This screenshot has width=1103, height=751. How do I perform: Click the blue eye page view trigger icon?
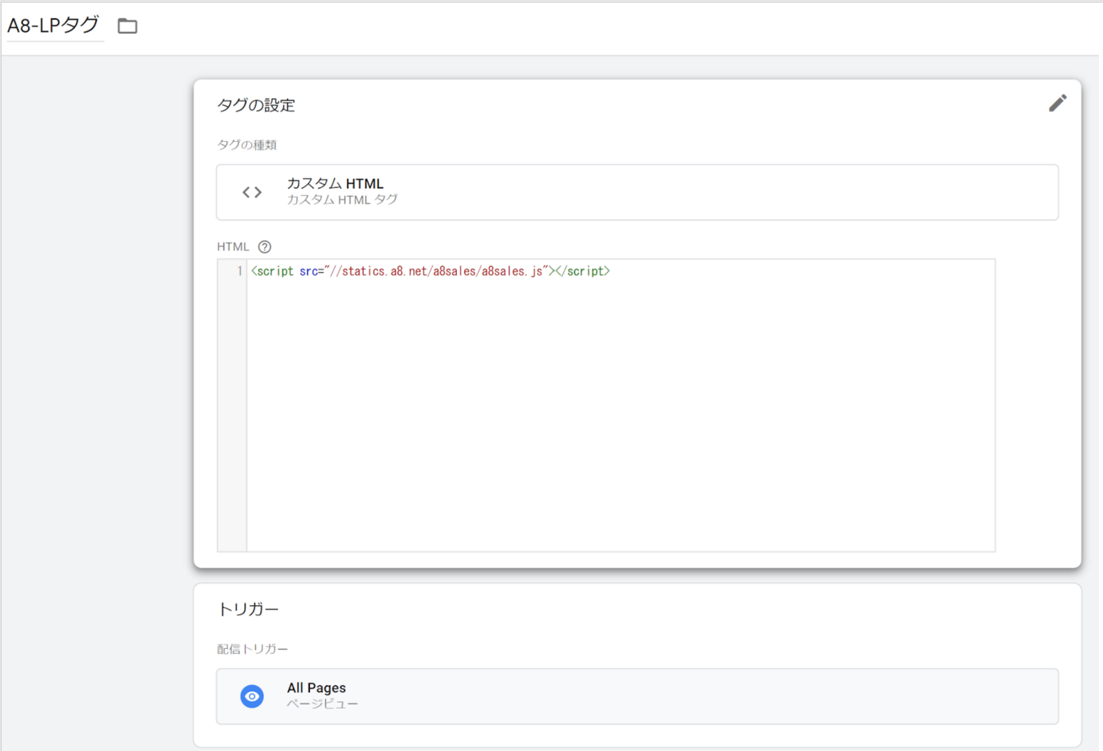pos(252,696)
